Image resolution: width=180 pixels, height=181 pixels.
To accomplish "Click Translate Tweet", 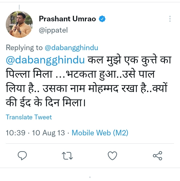I will tap(29, 117).
